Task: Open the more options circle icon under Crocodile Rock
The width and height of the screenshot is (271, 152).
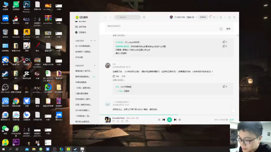Action: (122, 121)
